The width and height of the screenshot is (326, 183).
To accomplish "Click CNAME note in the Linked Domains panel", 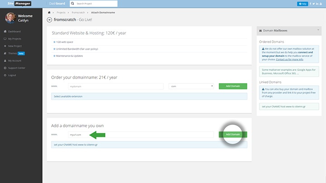I will (x=289, y=107).
